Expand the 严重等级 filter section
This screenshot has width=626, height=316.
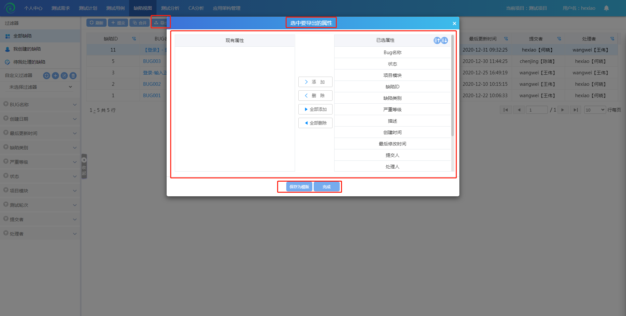point(40,162)
